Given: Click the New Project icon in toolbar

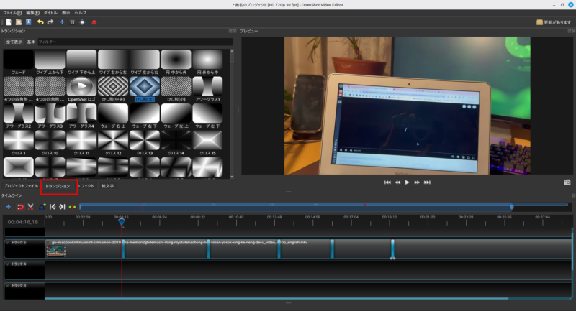Looking at the screenshot, I should click(x=9, y=22).
